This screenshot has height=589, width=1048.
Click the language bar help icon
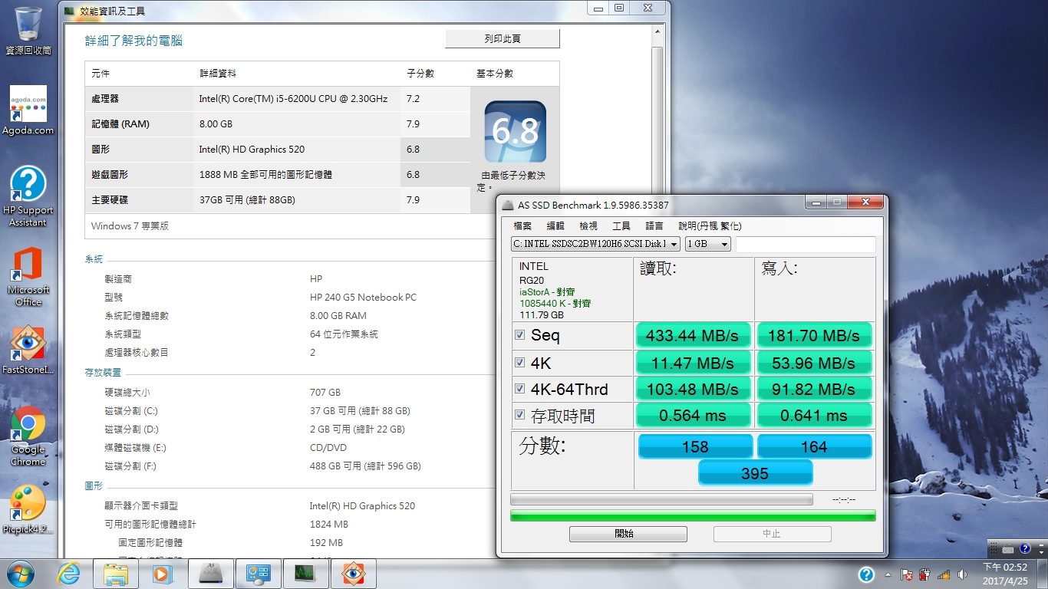coord(1025,549)
